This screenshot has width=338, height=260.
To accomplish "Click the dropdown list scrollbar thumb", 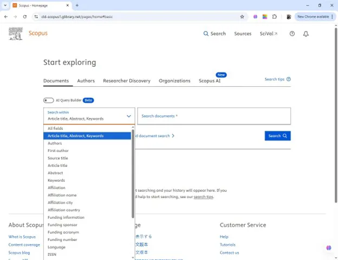I will (133, 174).
